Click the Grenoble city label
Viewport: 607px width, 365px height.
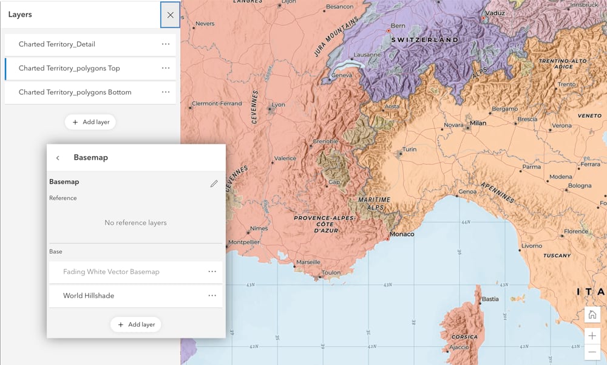(x=325, y=142)
